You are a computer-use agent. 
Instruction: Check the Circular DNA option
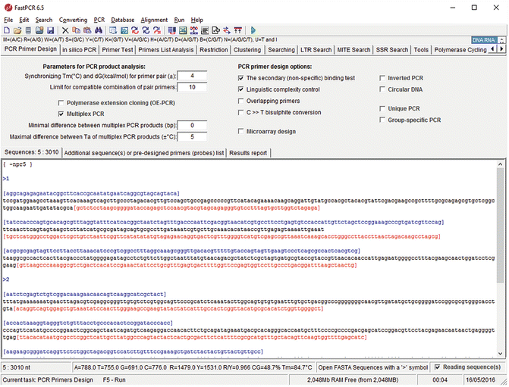click(382, 89)
